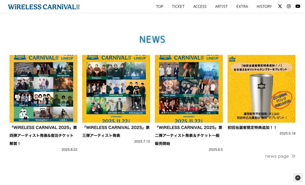Click the double chevron next to news page
The height and width of the screenshot is (185, 305).
[x=293, y=156]
